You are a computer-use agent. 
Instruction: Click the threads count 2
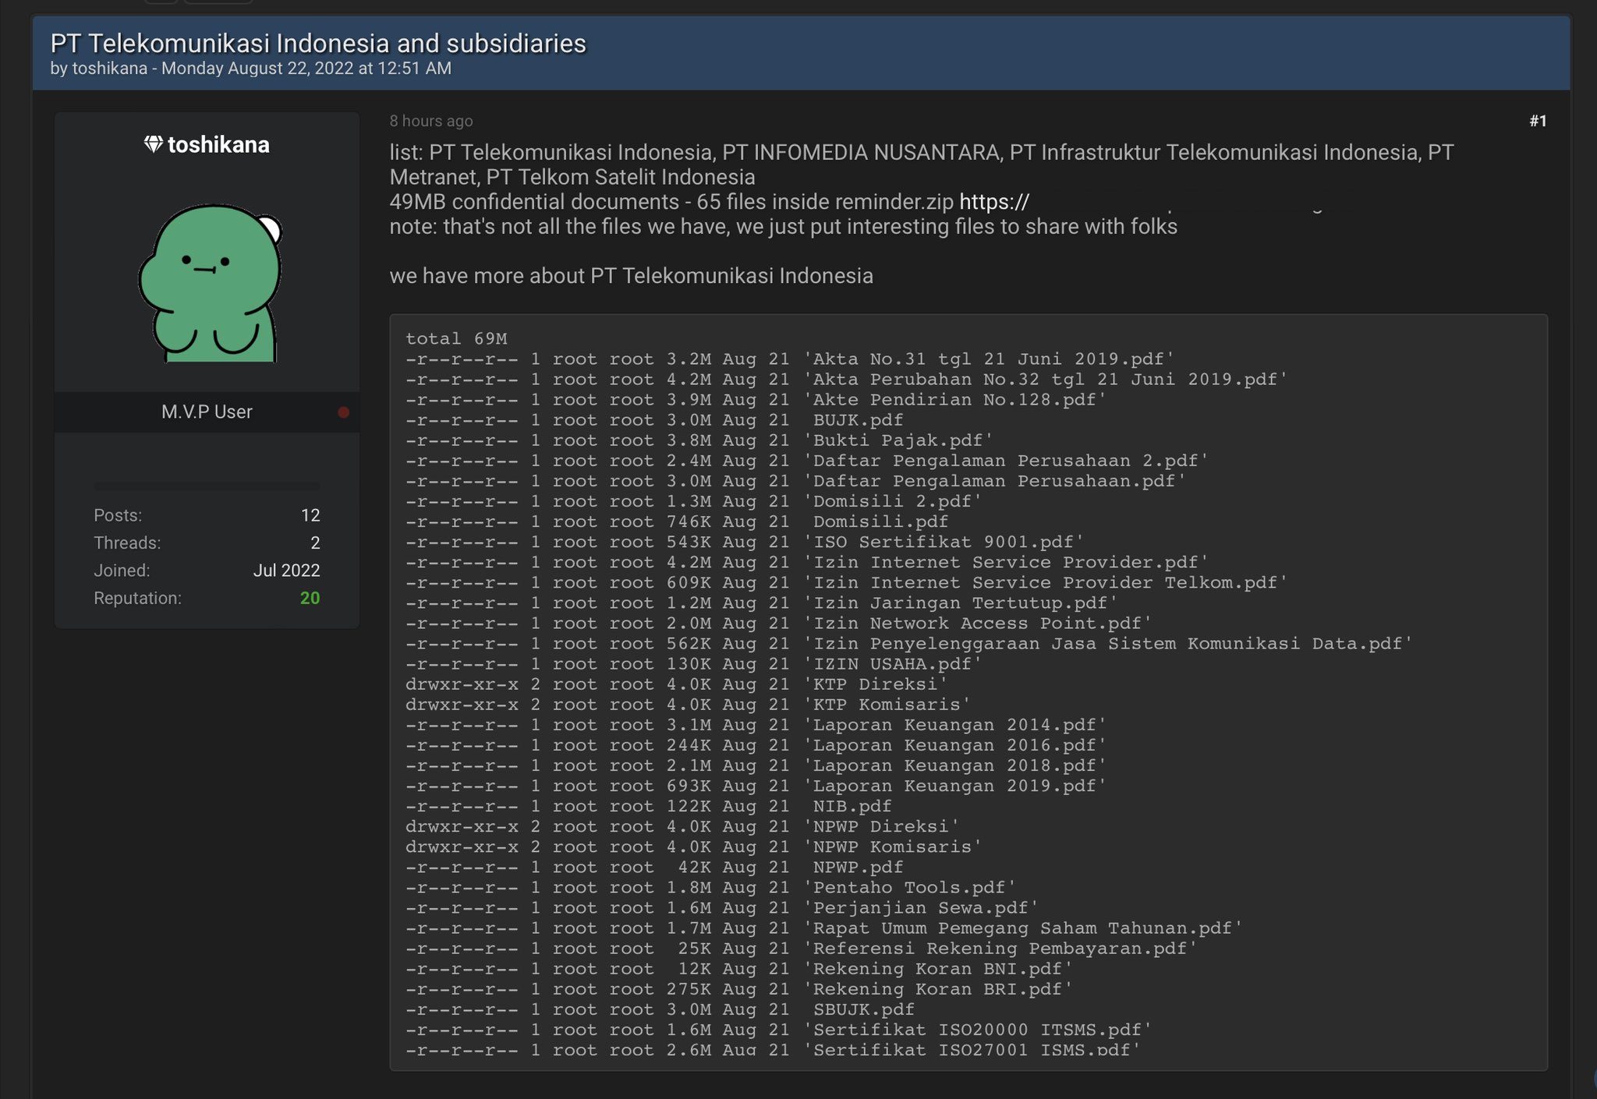[315, 543]
